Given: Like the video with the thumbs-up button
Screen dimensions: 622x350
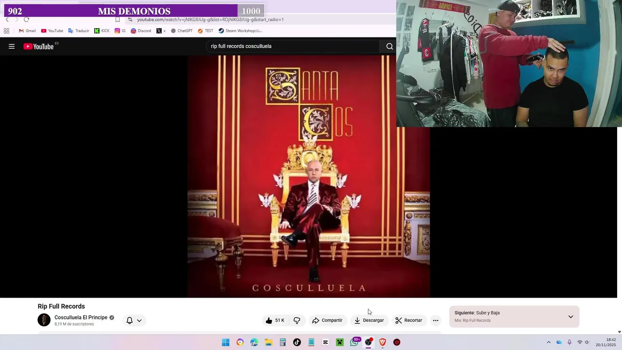Looking at the screenshot, I should coord(275,320).
